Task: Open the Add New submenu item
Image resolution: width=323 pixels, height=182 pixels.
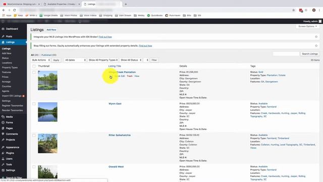Action: (7, 54)
